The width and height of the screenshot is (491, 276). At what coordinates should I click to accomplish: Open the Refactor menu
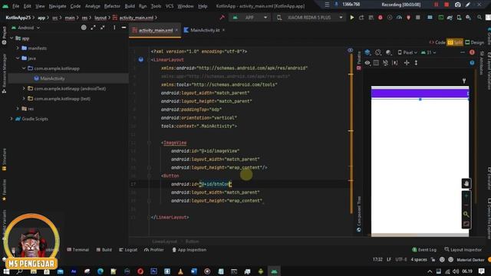(112, 6)
